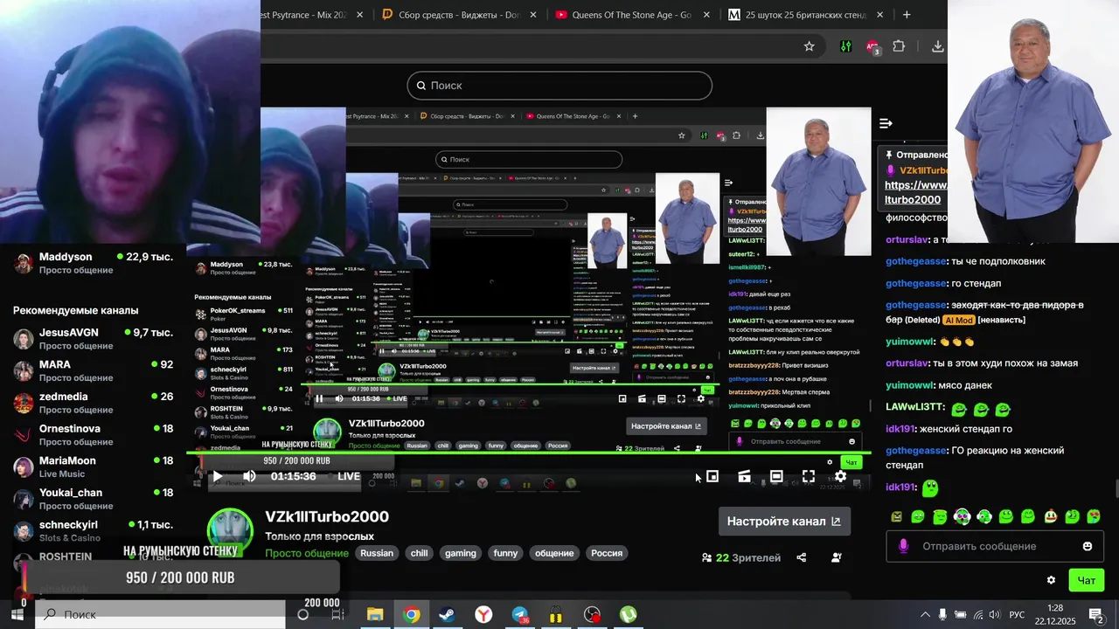Click the large Настройте канал button

tap(784, 521)
